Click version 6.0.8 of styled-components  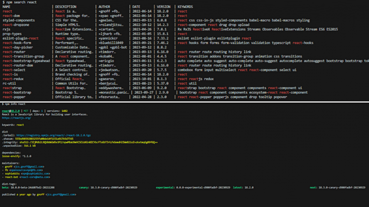click(162, 20)
